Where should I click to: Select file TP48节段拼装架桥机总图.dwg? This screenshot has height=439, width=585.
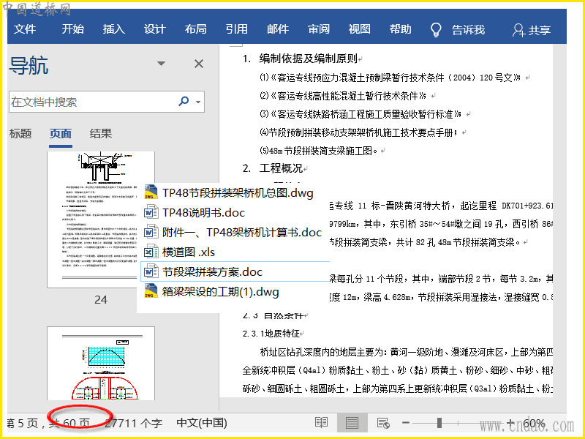click(238, 192)
